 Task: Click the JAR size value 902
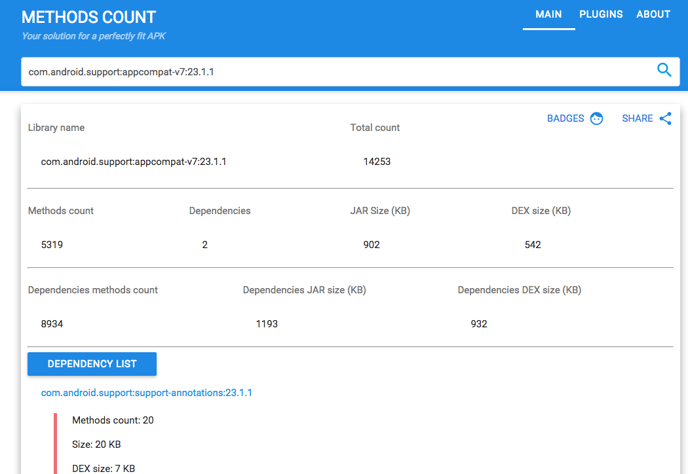click(x=372, y=245)
